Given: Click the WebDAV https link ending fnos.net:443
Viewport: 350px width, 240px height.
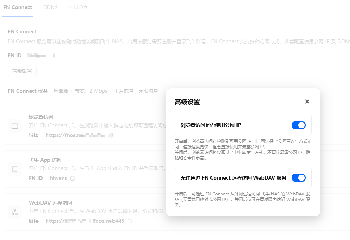Looking at the screenshot, I should (x=85, y=221).
